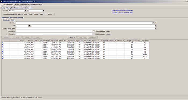Click the Delivery Area column header
The width and height of the screenshot is (188, 100).
(x=38, y=41)
